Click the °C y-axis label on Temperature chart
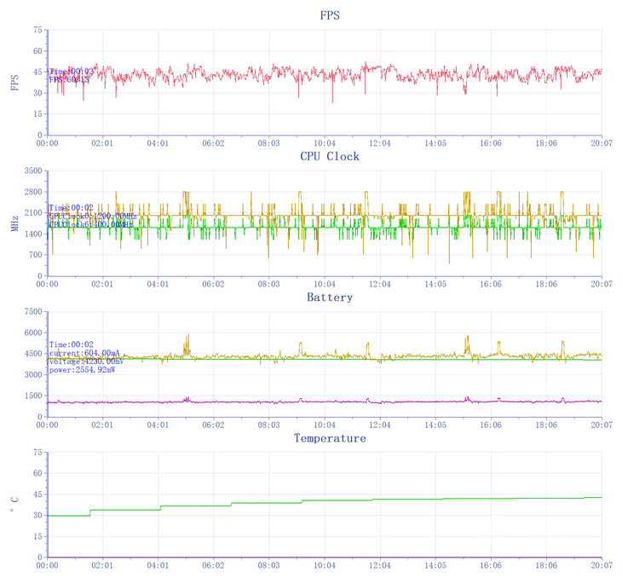 coord(14,505)
